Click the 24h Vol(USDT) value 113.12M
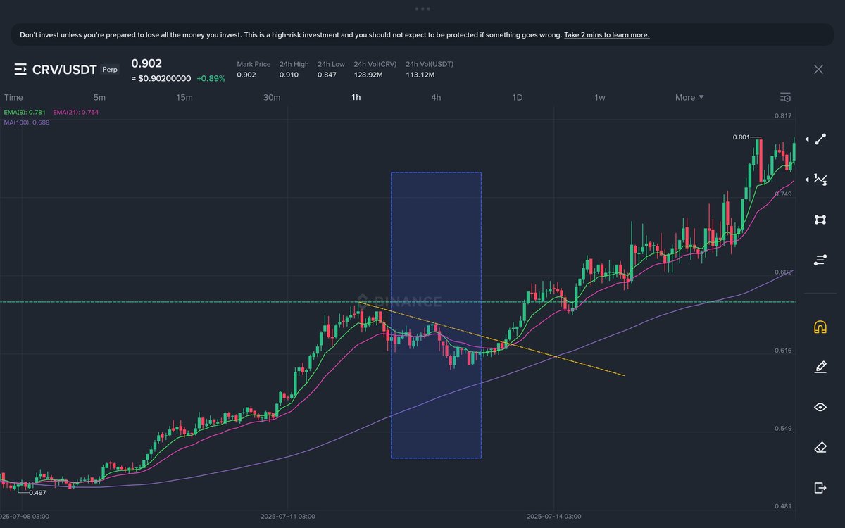 coord(420,75)
